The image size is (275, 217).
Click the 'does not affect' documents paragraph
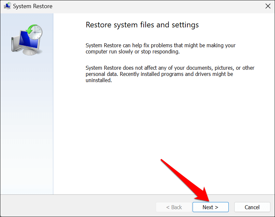(170, 74)
